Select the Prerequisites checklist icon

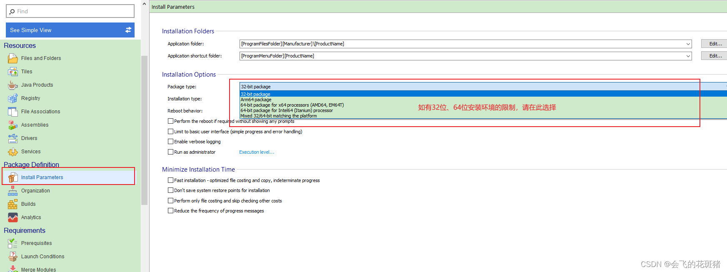tap(13, 243)
